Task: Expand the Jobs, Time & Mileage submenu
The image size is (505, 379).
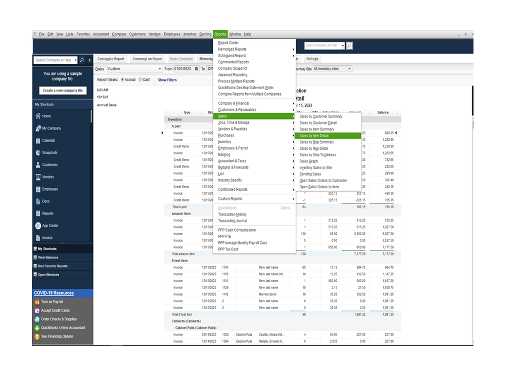Action: (x=254, y=122)
